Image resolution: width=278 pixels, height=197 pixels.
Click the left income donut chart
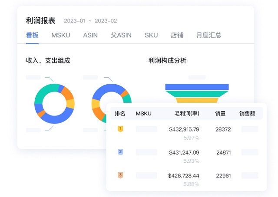tap(54, 104)
